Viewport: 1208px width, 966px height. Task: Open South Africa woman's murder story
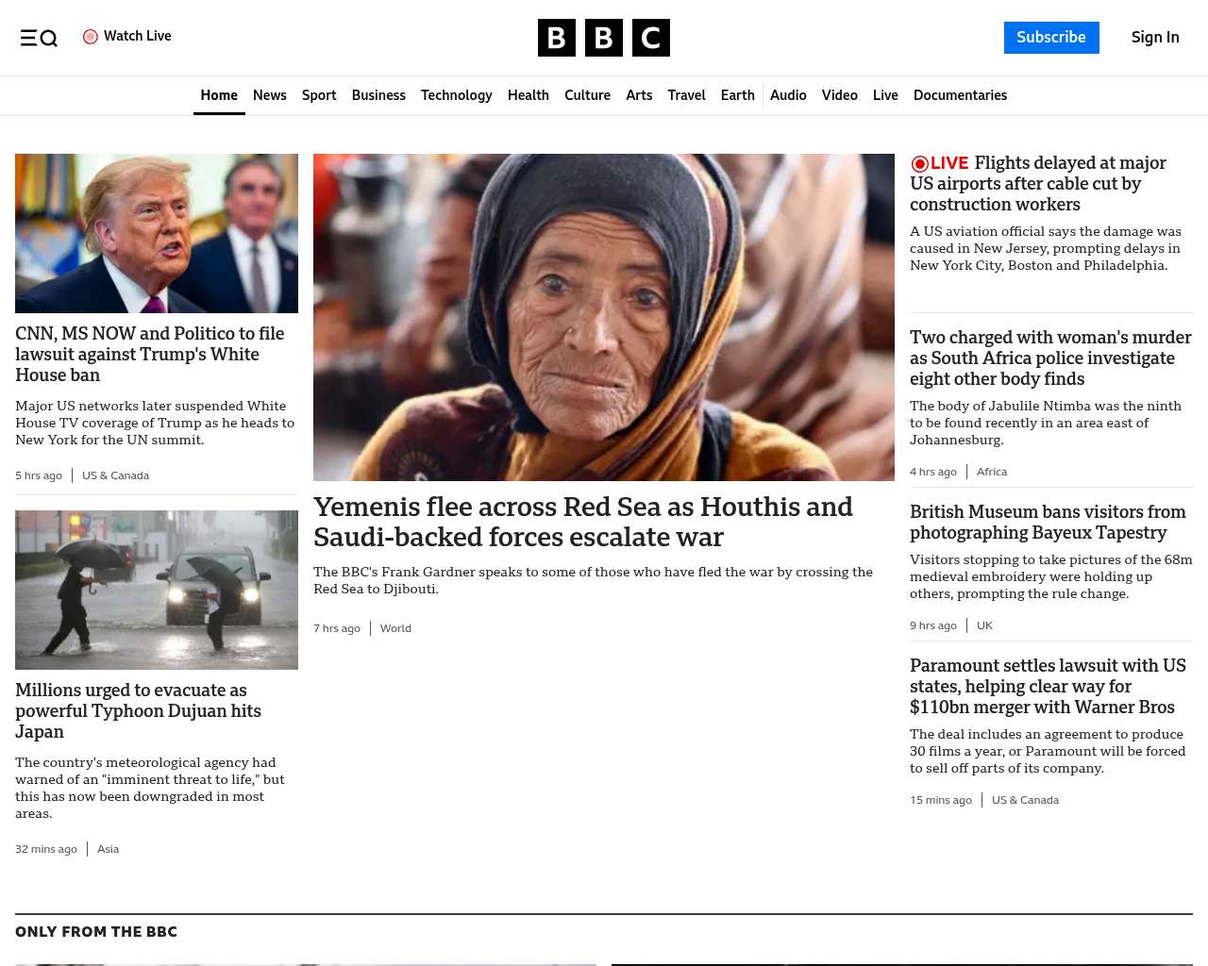[1050, 358]
